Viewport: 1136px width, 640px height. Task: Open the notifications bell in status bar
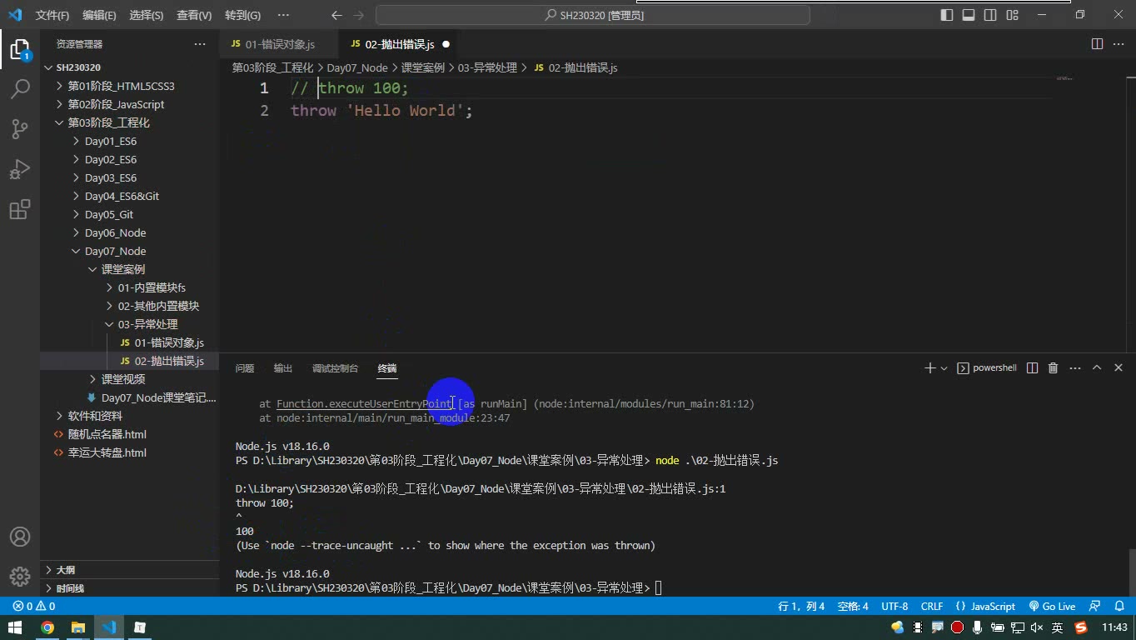pyautogui.click(x=1120, y=607)
